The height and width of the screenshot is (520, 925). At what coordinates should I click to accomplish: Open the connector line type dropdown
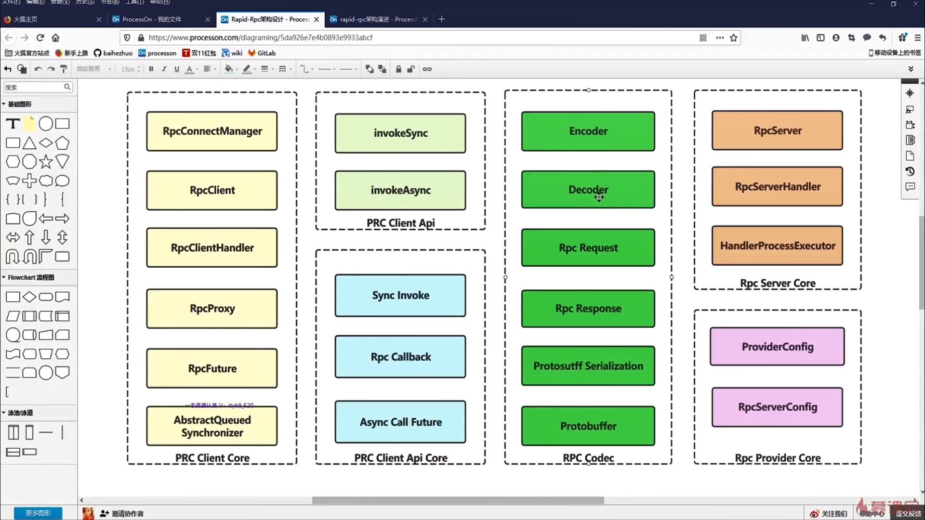pyautogui.click(x=306, y=69)
